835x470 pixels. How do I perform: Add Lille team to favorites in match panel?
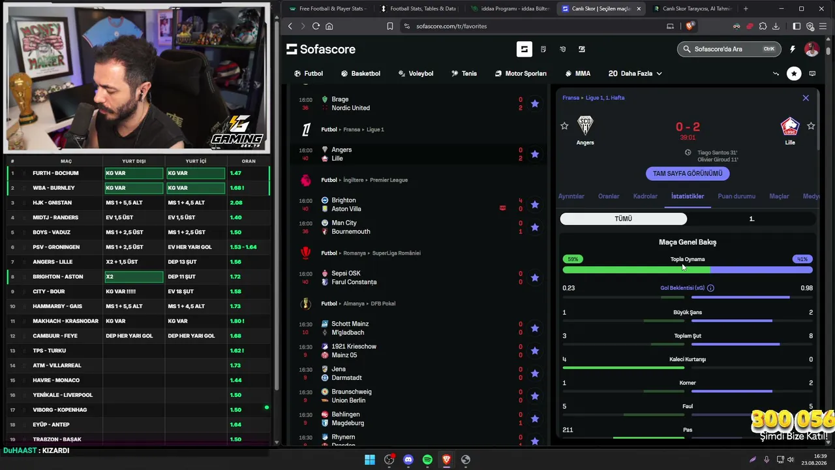811,126
